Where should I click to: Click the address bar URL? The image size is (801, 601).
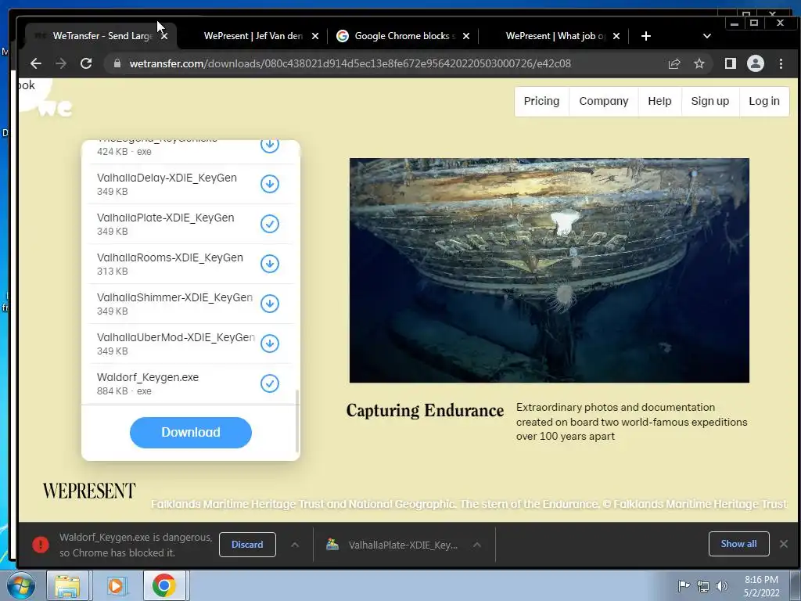pyautogui.click(x=350, y=63)
